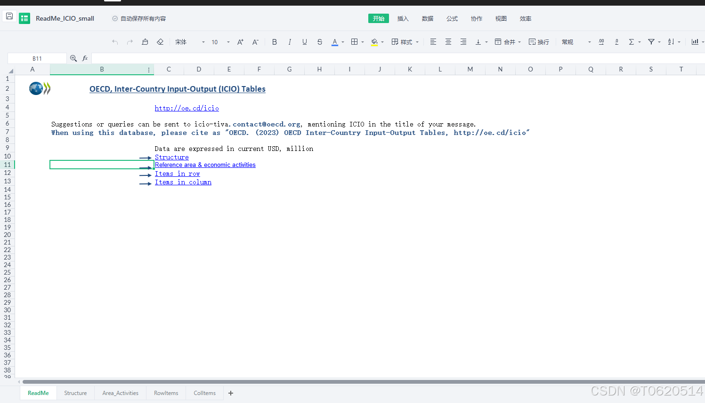The width and height of the screenshot is (705, 403).
Task: Open the 数据 ribbon tab
Action: 428,18
